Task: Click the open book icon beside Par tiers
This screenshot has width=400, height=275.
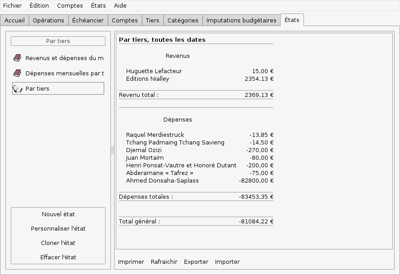Action: (x=17, y=88)
